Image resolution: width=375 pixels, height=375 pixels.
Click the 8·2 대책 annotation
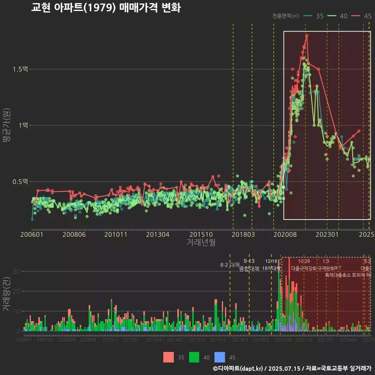(x=230, y=265)
